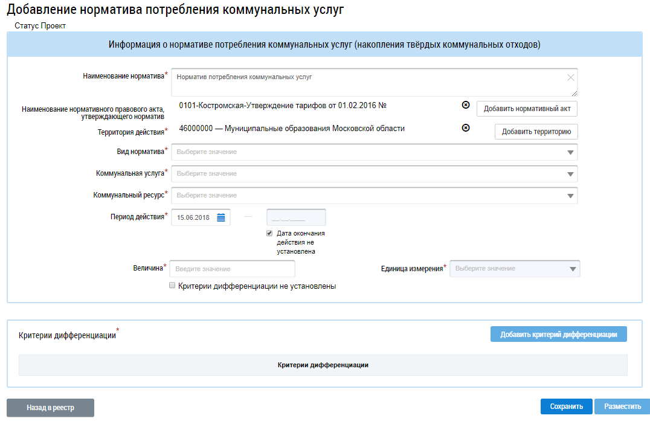The height and width of the screenshot is (424, 650).
Task: Save the form with 'Сохранить'
Action: tap(566, 406)
